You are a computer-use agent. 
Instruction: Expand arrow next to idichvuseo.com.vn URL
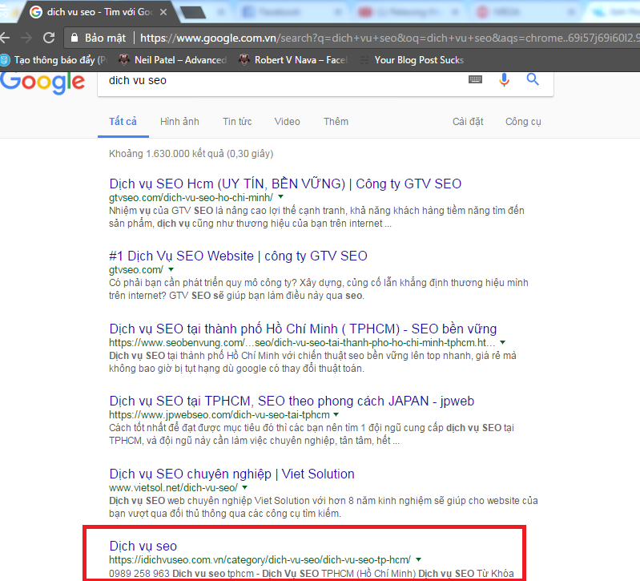(x=418, y=559)
